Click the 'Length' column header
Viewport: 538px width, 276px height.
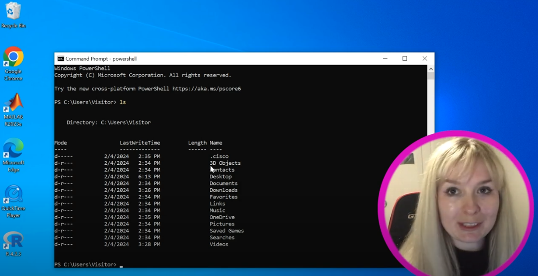pyautogui.click(x=197, y=143)
